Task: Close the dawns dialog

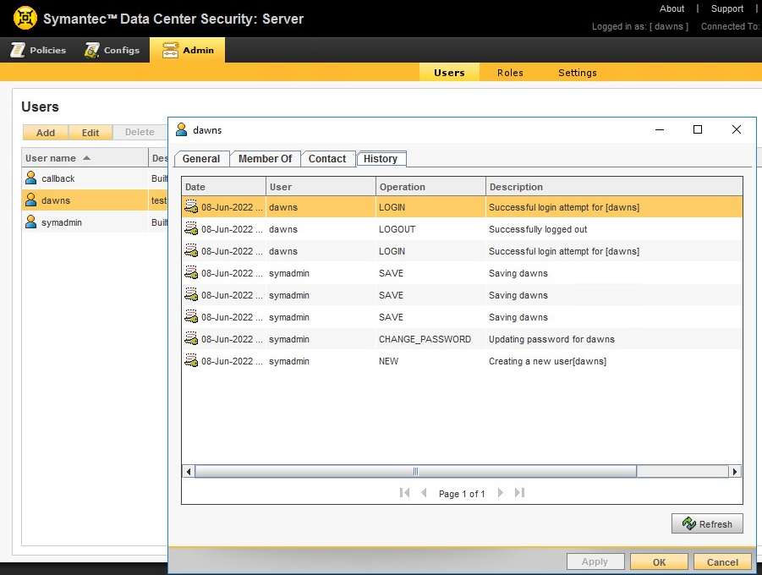Action: (737, 129)
